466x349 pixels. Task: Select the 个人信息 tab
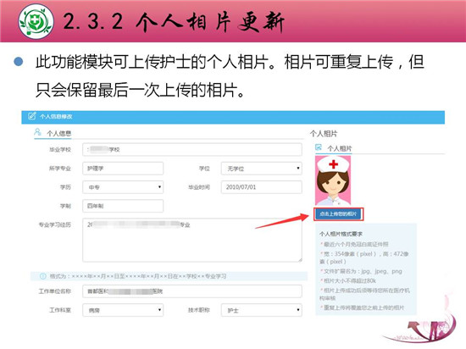[58, 133]
